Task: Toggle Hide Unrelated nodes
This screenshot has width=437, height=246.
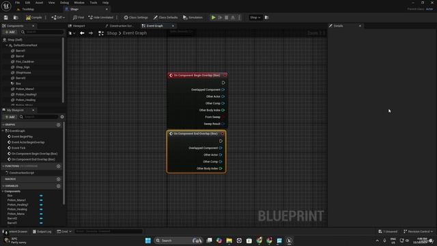Action: click(101, 18)
